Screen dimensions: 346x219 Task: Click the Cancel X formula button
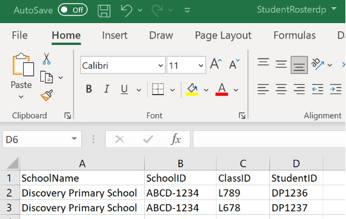[x=120, y=139]
